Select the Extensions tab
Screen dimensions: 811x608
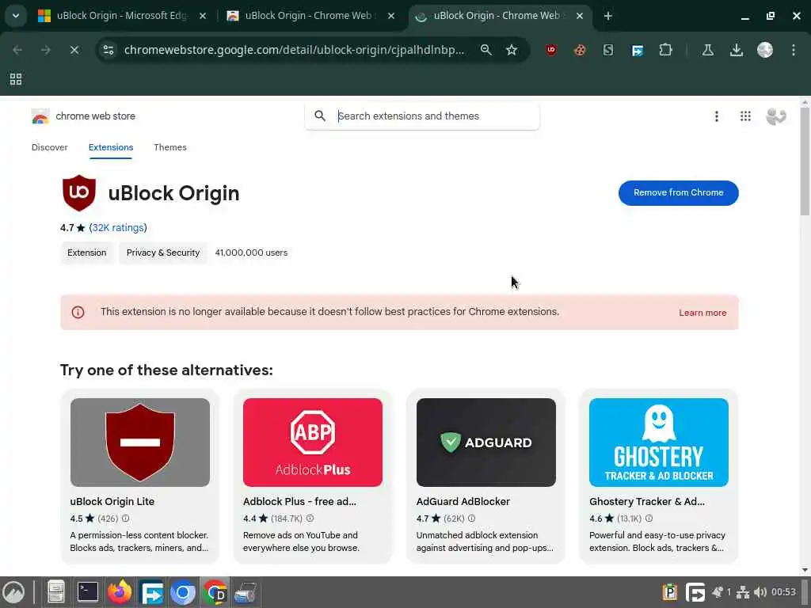(111, 147)
